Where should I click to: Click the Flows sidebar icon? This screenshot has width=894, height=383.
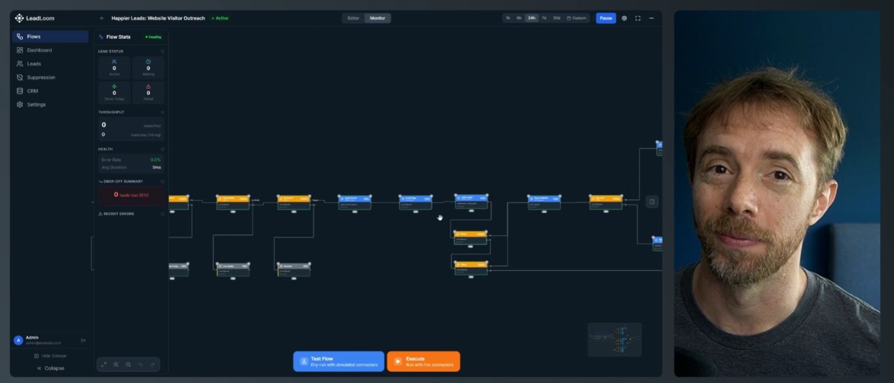tap(20, 37)
